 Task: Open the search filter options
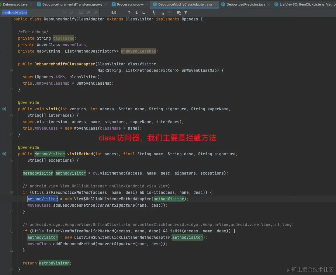click(x=186, y=13)
